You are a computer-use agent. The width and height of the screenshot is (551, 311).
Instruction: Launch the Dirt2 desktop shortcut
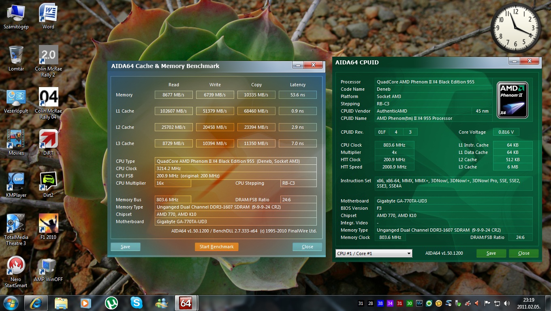[x=48, y=185]
